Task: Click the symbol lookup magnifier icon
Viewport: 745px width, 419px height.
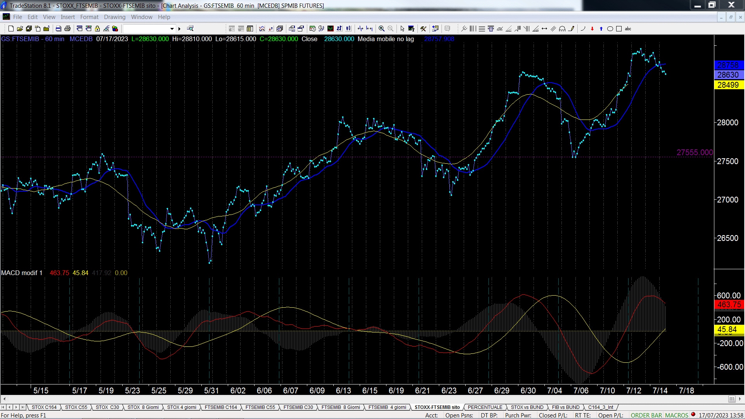Action: coord(190,29)
